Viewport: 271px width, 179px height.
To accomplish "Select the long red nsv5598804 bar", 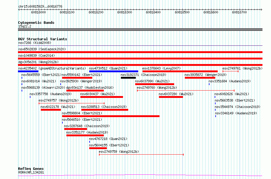I will [111, 116].
